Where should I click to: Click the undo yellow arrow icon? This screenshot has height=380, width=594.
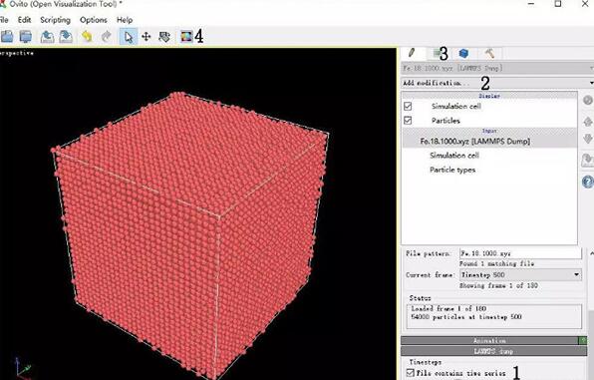[x=87, y=37]
